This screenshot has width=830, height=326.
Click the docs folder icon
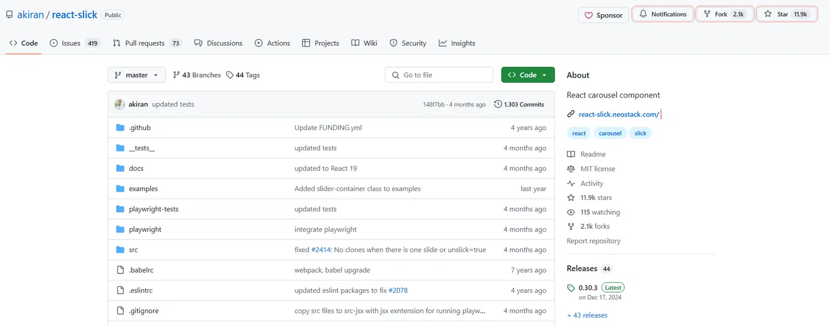120,169
